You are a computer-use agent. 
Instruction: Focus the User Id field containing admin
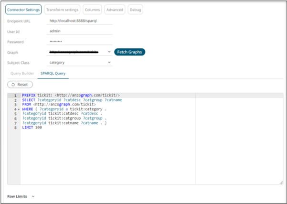tap(80, 31)
